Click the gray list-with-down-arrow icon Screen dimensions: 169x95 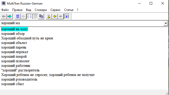(35, 17)
